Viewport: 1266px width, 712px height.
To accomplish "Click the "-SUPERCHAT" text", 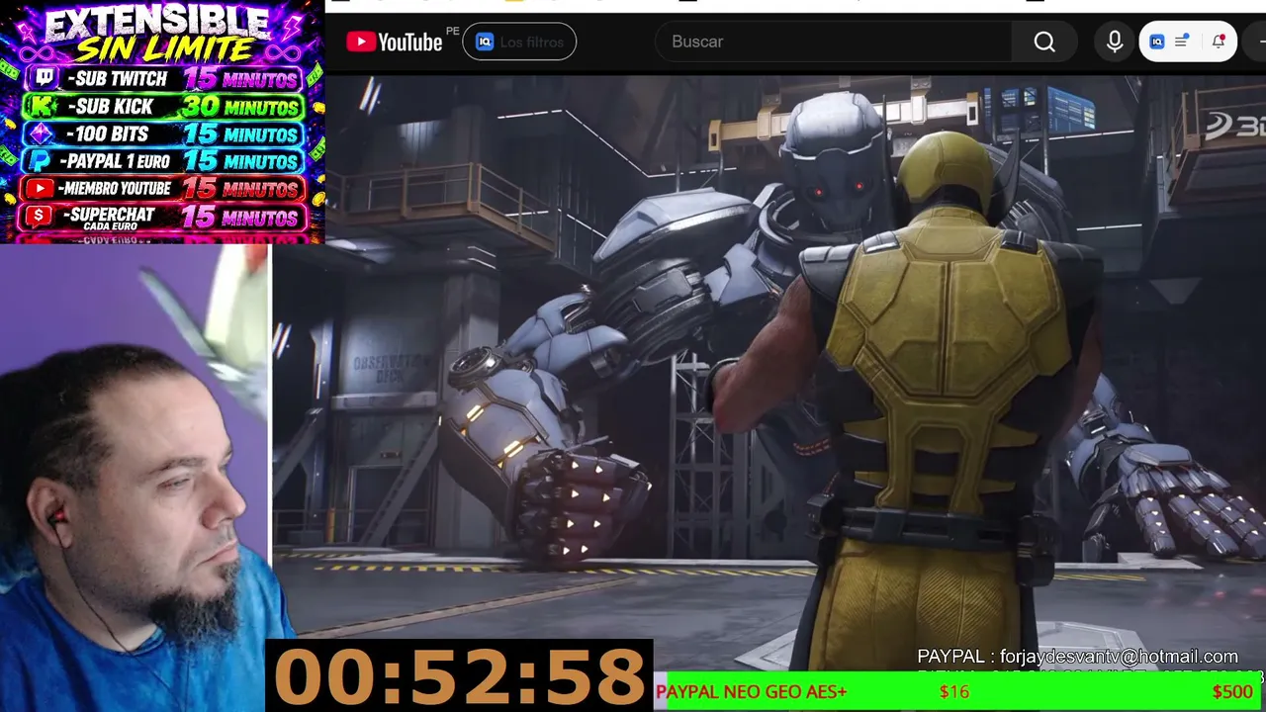I will pos(107,214).
